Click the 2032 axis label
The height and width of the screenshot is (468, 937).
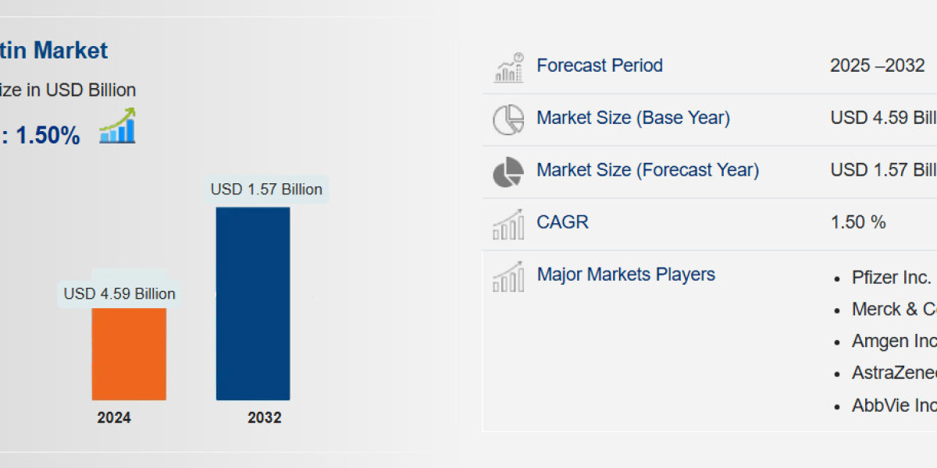(x=265, y=418)
